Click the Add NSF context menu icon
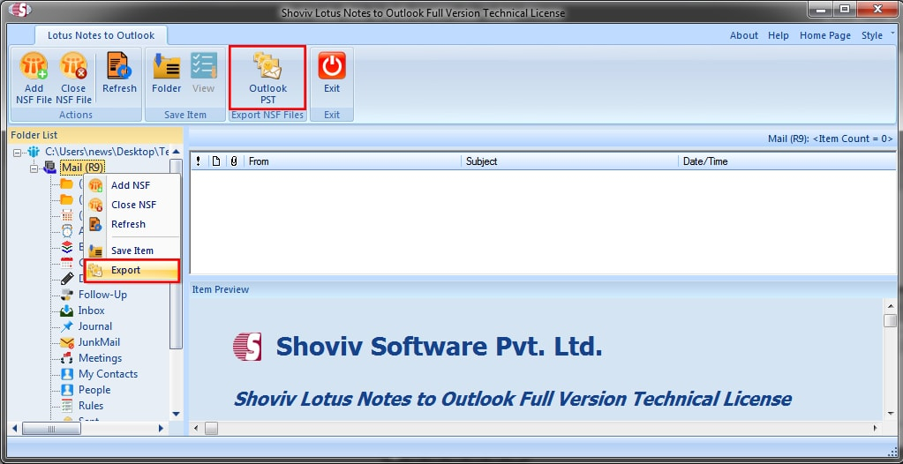The width and height of the screenshot is (903, 464). 95,185
